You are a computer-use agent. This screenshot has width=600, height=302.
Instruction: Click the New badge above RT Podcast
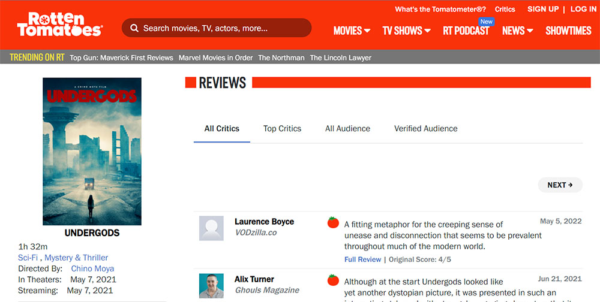(487, 22)
